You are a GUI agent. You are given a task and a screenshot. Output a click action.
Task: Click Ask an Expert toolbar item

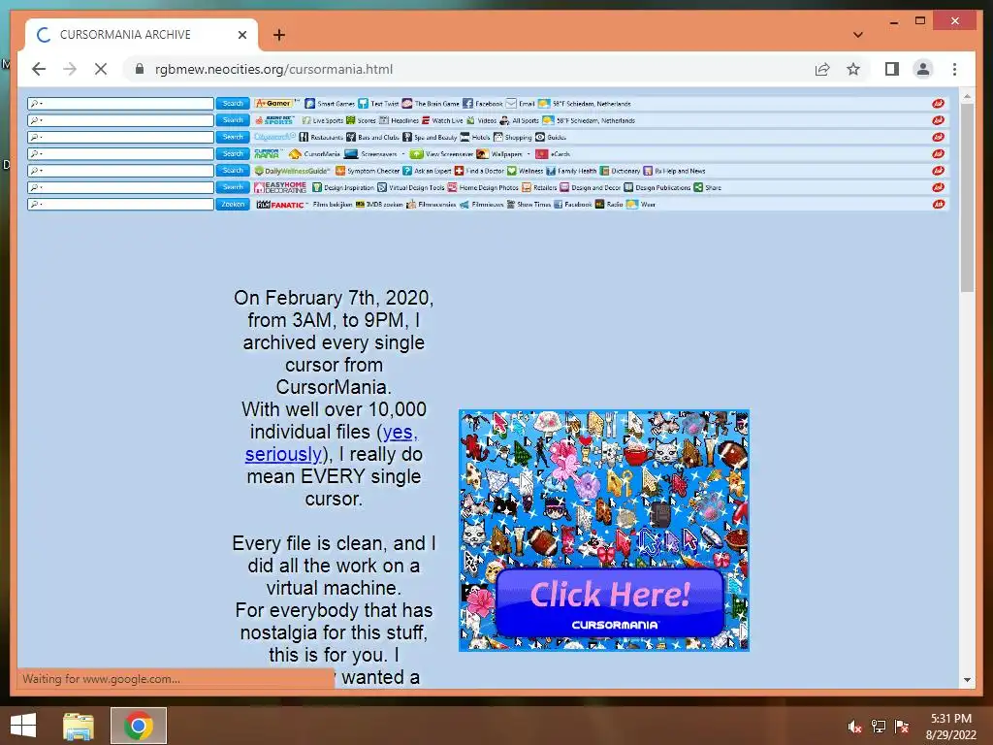pos(427,171)
